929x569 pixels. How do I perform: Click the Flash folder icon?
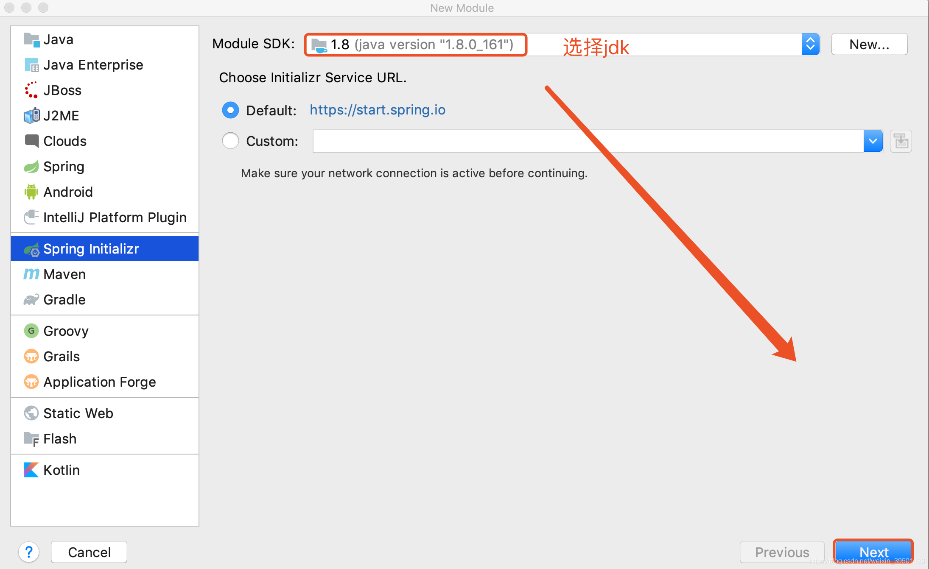(x=31, y=439)
